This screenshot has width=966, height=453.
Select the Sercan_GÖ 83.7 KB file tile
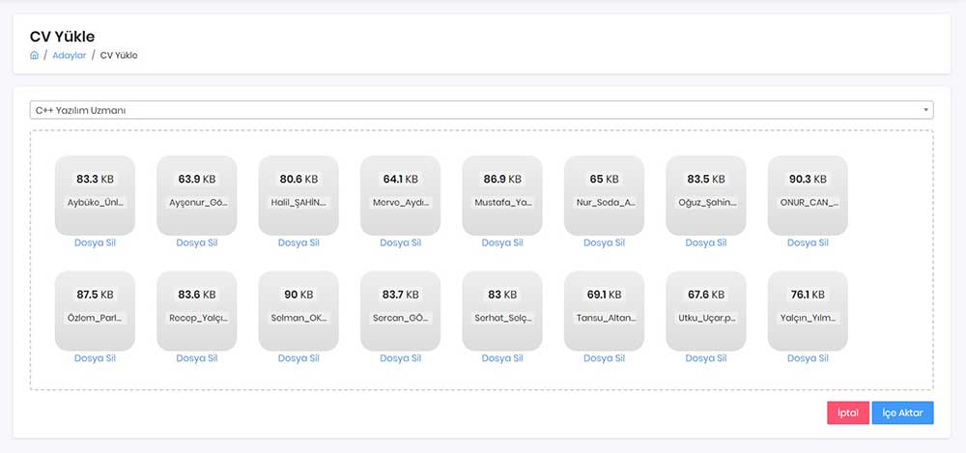[401, 311]
